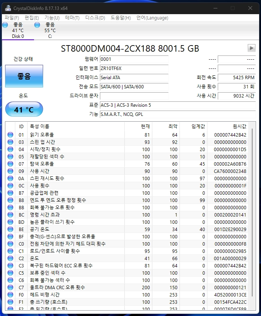The height and width of the screenshot is (316, 261).
Task: Click status circle for C0 전원 차단 row
Action: pos(10,244)
